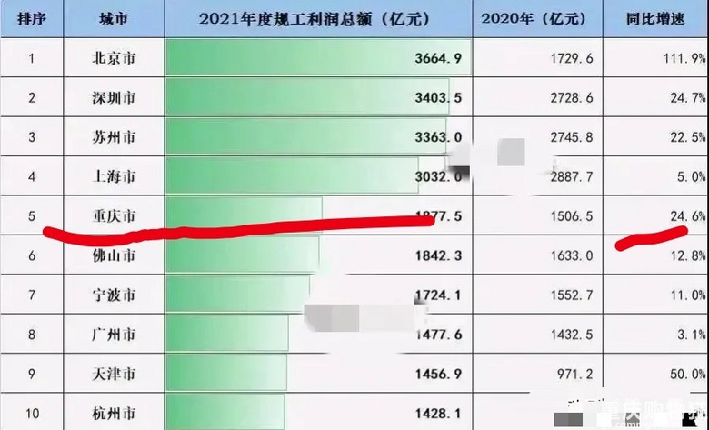Click the 城市 column header

click(114, 18)
